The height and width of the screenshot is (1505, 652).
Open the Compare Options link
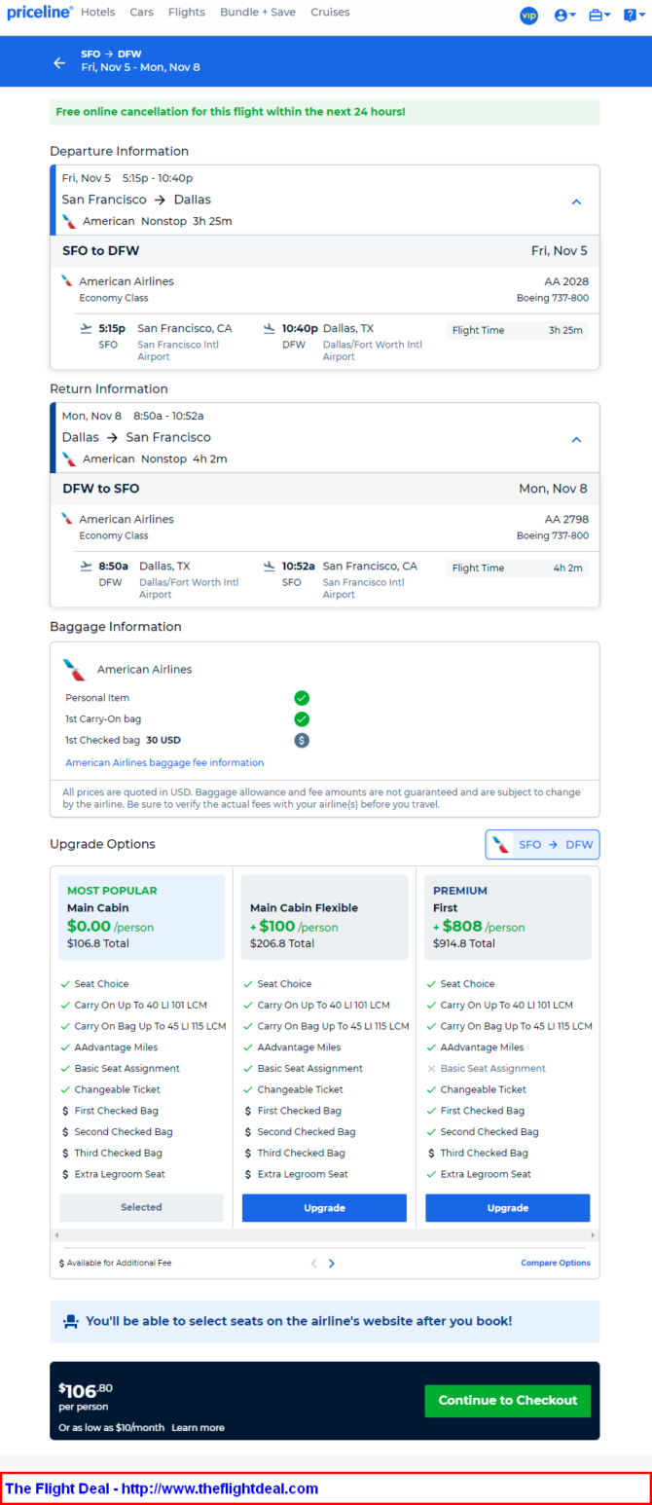(556, 1263)
